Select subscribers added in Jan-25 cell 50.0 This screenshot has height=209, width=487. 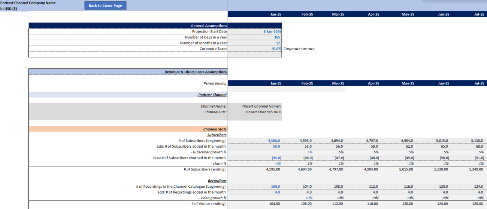tap(255, 147)
